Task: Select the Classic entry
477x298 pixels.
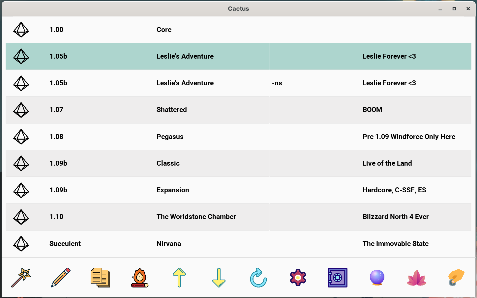Action: pyautogui.click(x=168, y=163)
